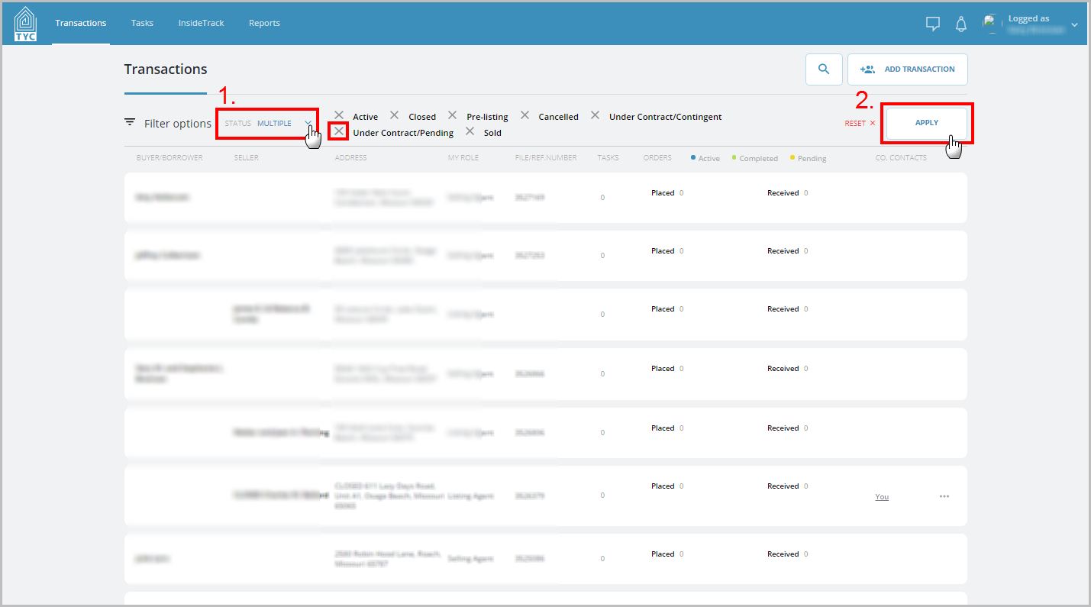Remove the Cancelled status filter
Image resolution: width=1091 pixels, height=607 pixels.
tap(525, 115)
